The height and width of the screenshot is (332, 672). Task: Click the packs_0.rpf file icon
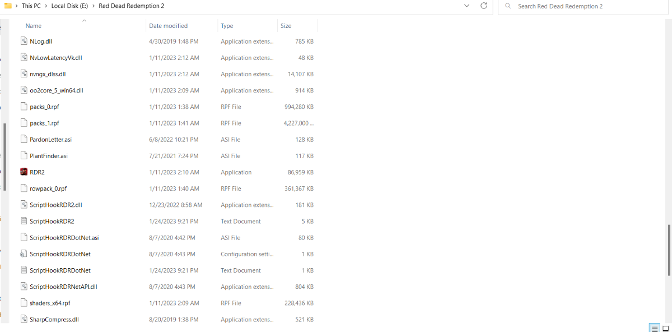coord(24,107)
